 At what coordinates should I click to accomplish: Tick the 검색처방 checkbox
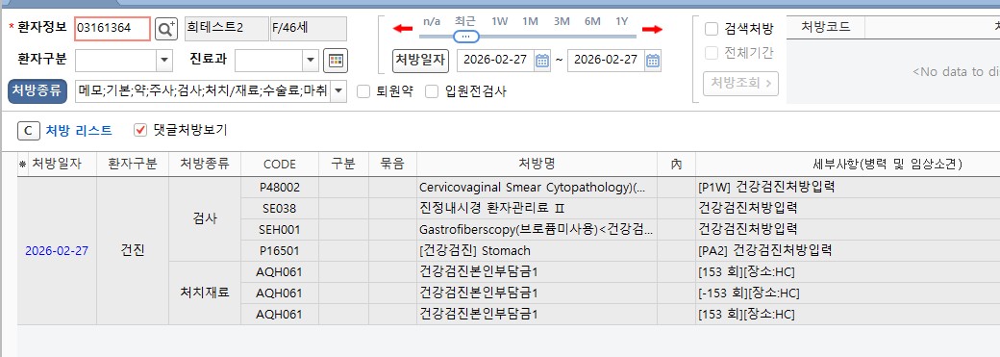point(712,29)
